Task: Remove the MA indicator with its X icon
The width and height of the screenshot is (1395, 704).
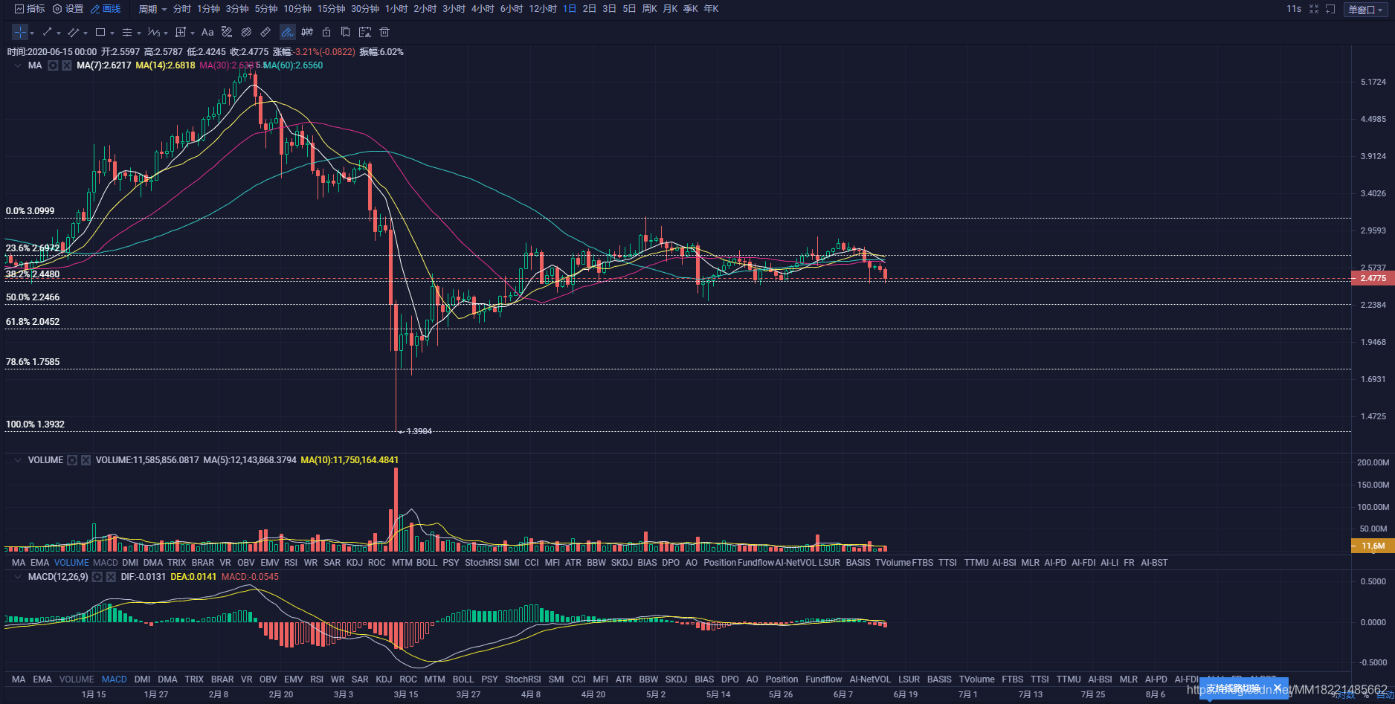Action: 67,65
